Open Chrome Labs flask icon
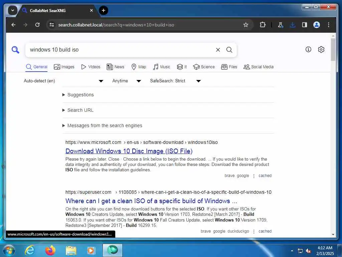Image resolution: width=342 pixels, height=257 pixels. 281,25
